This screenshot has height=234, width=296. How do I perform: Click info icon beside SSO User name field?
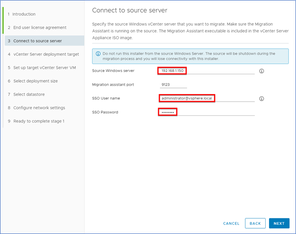coord(261,98)
